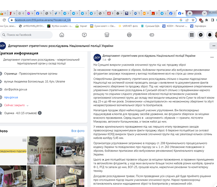Visit the npu.gov.ua website link
Image resolution: width=217 pixels, height=187 pixels.
11,97
